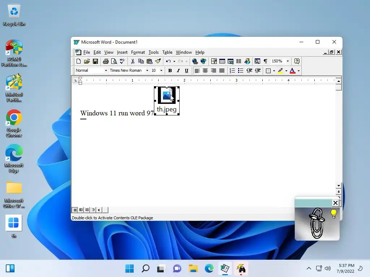Copy selection using the Copy icon
The height and width of the screenshot is (277, 370).
[x=141, y=61]
